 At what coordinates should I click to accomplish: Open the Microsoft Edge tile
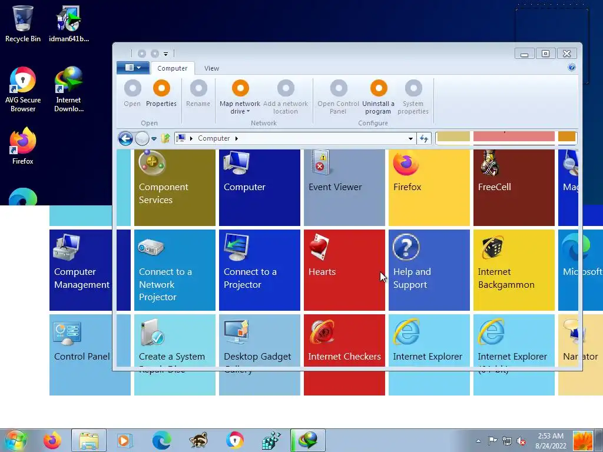[580, 270]
